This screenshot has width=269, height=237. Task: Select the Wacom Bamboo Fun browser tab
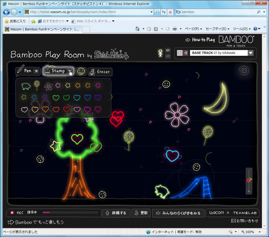pos(42,29)
